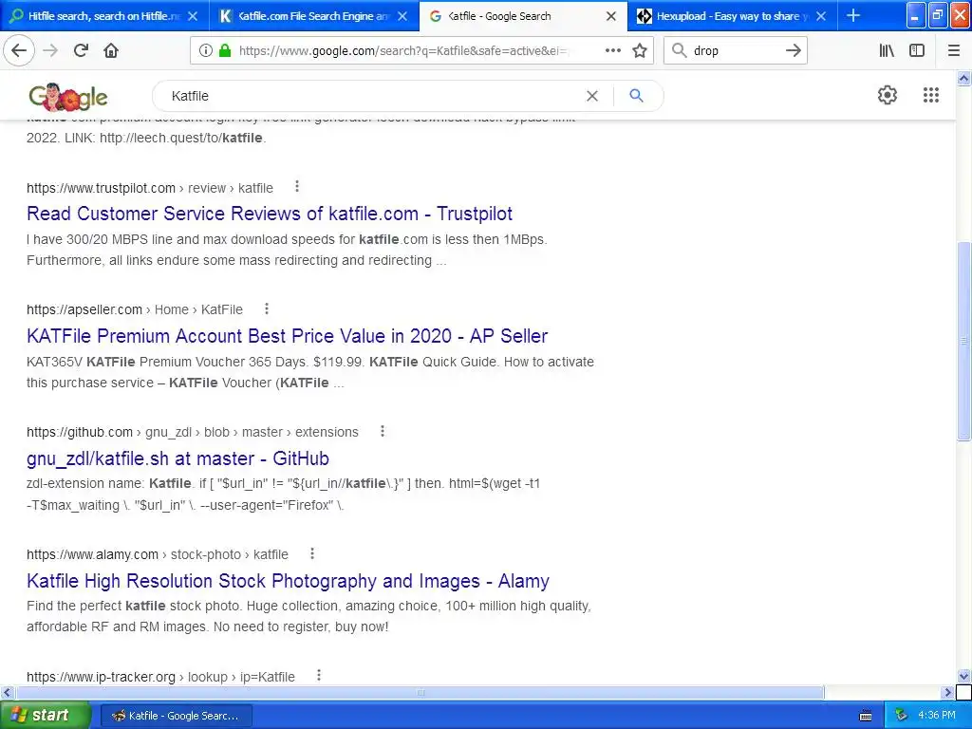Submit the 'drop' search with arrow

pyautogui.click(x=793, y=51)
